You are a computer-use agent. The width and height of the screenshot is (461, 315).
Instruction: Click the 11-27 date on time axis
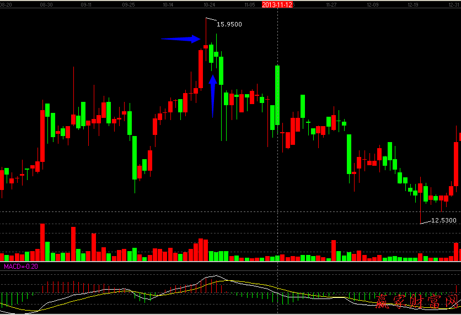pyautogui.click(x=331, y=4)
